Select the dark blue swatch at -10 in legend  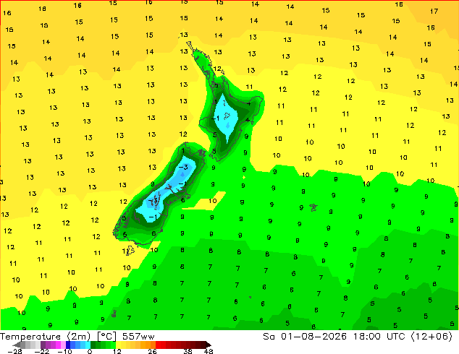click(68, 345)
